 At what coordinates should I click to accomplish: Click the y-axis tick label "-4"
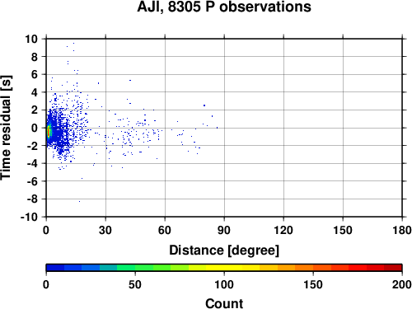point(32,163)
